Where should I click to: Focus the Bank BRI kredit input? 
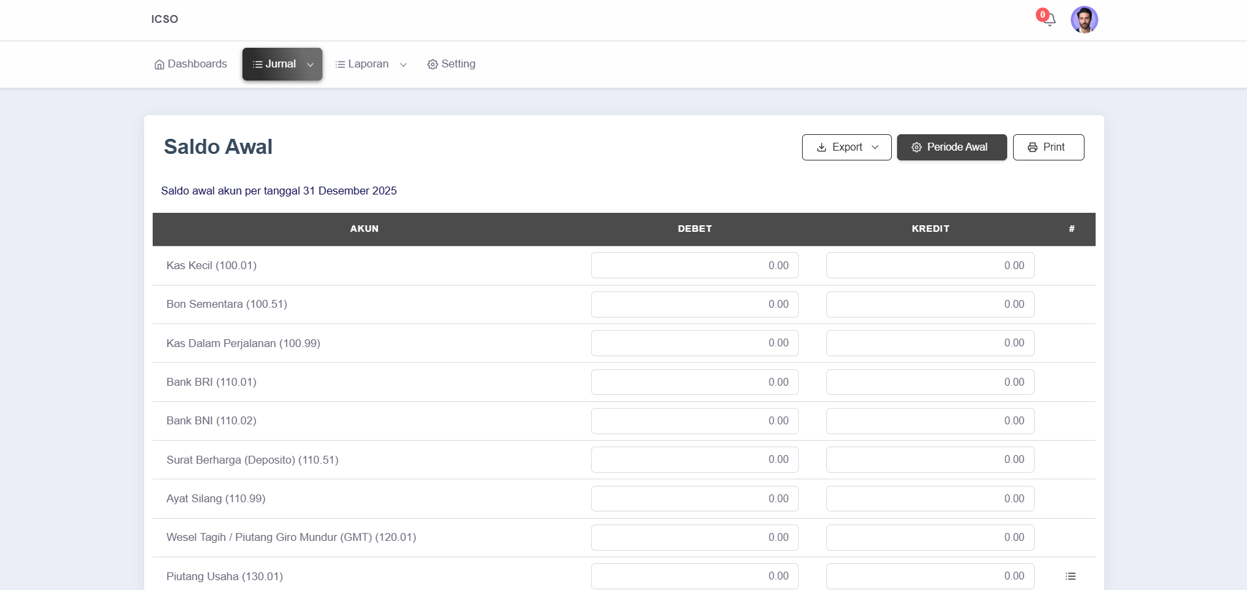pos(929,382)
